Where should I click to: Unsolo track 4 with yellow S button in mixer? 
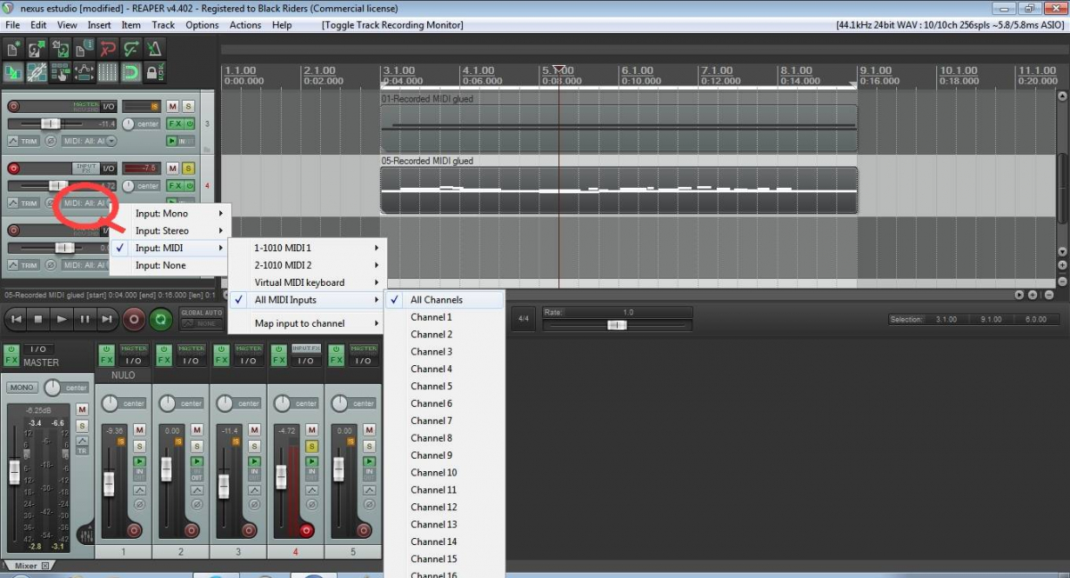311,445
